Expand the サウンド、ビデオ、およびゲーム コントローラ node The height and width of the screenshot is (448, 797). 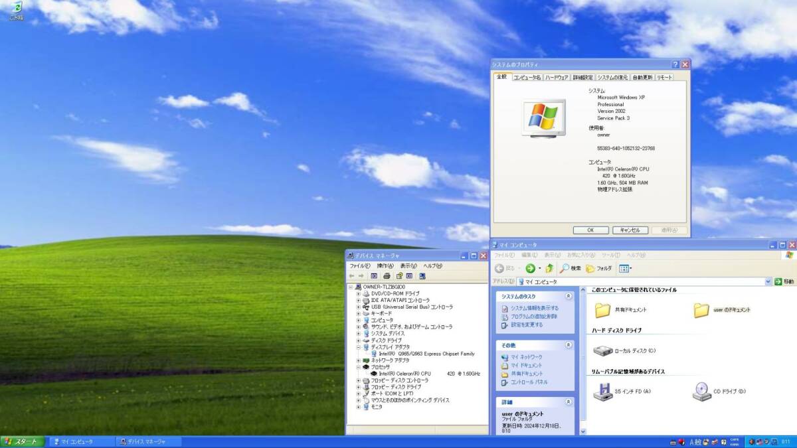[359, 327]
